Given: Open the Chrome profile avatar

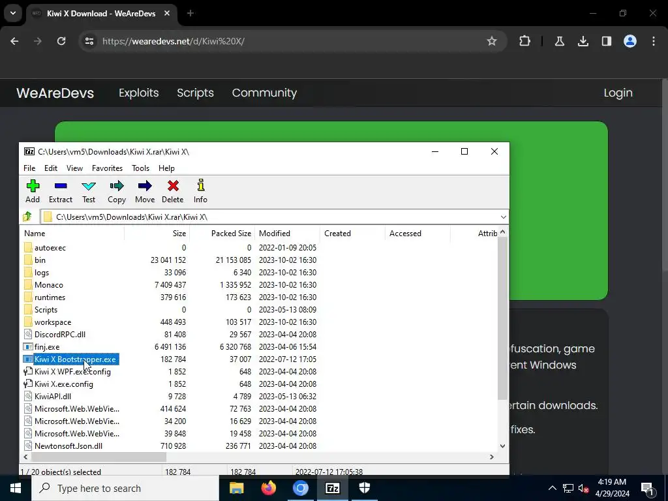Looking at the screenshot, I should (630, 41).
